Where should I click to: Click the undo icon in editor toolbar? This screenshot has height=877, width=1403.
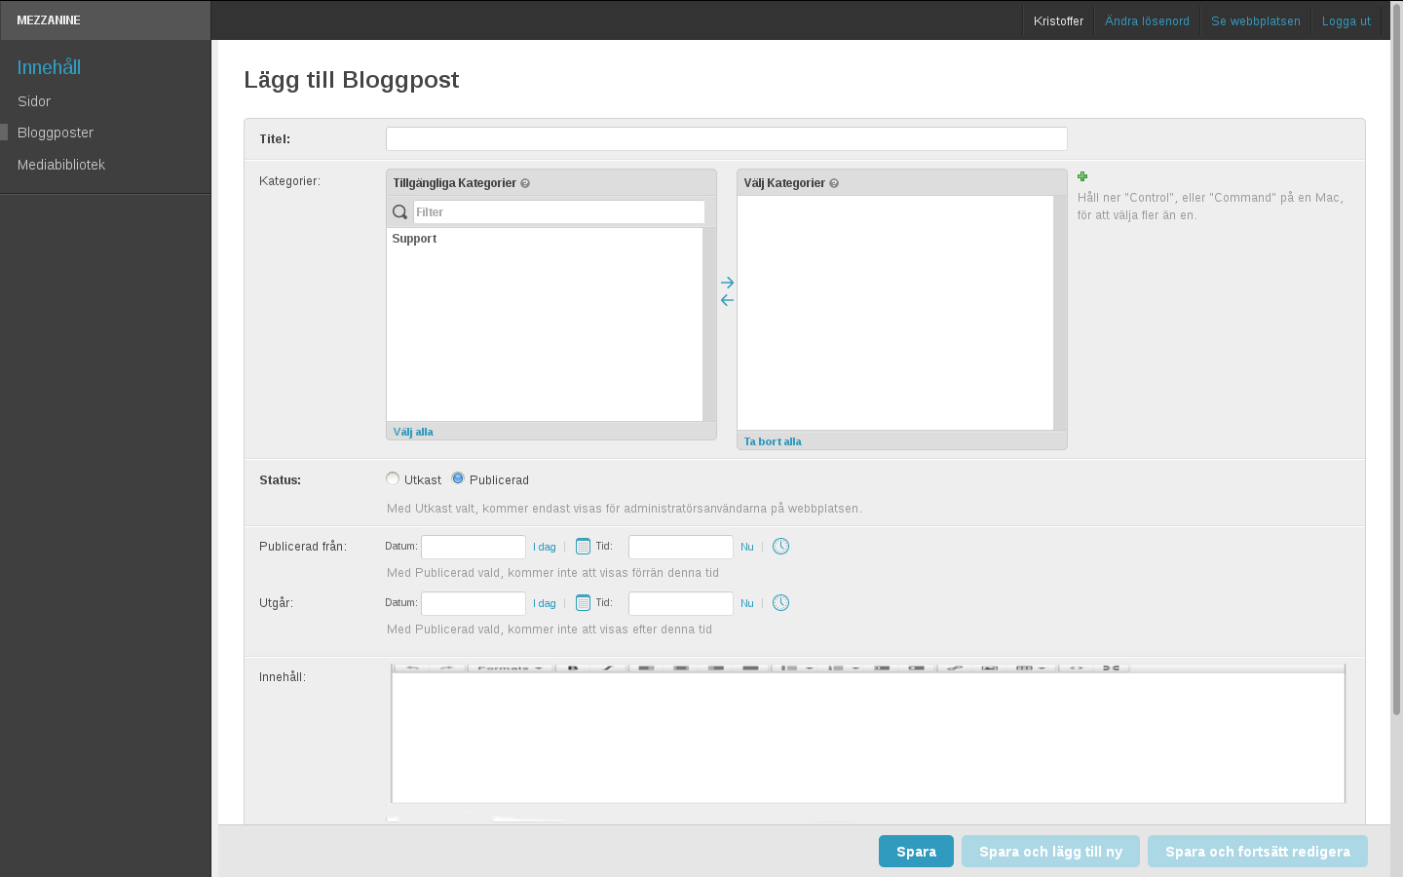[x=413, y=668]
